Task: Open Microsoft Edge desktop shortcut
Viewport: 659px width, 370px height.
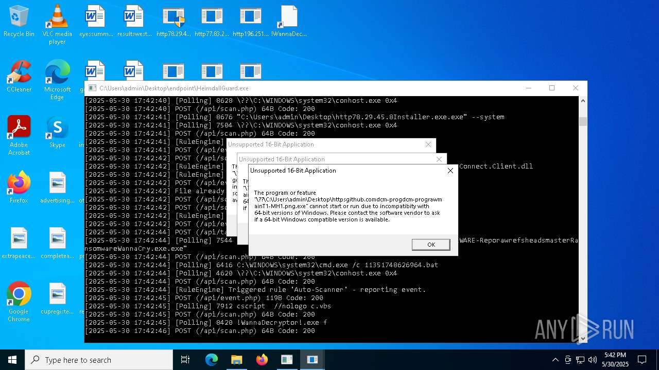Action: 57,80
